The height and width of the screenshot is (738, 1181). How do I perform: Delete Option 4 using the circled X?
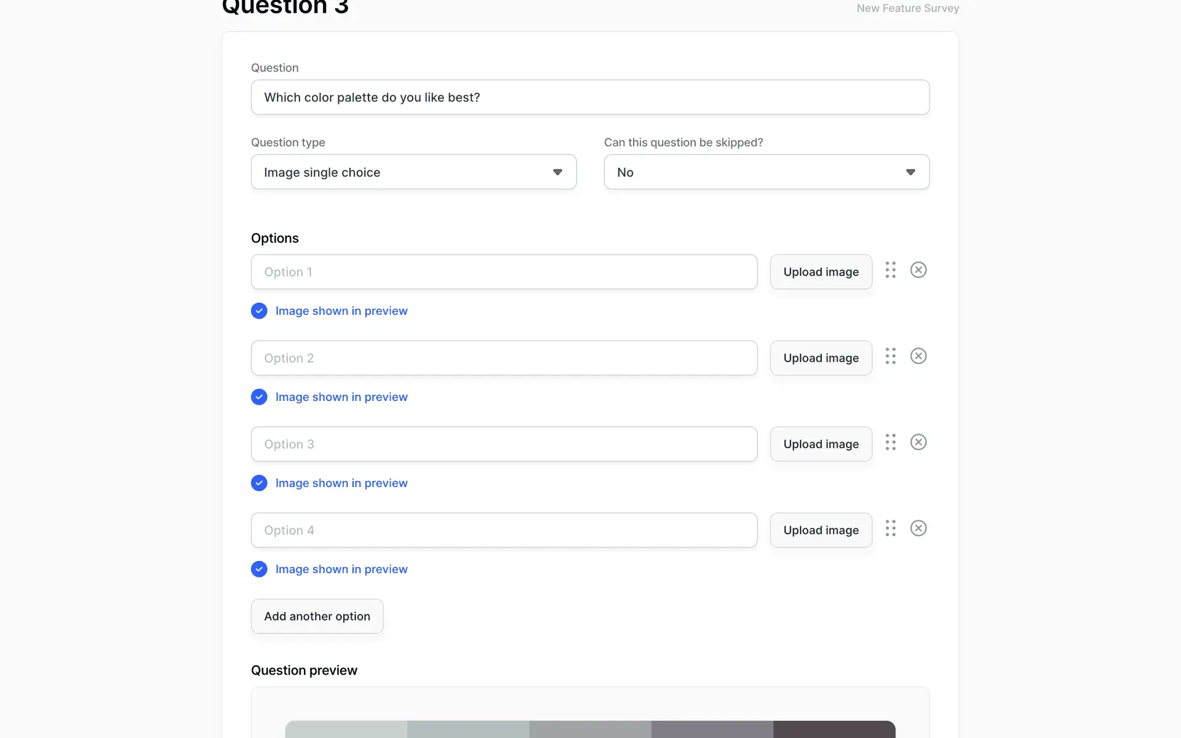point(918,528)
